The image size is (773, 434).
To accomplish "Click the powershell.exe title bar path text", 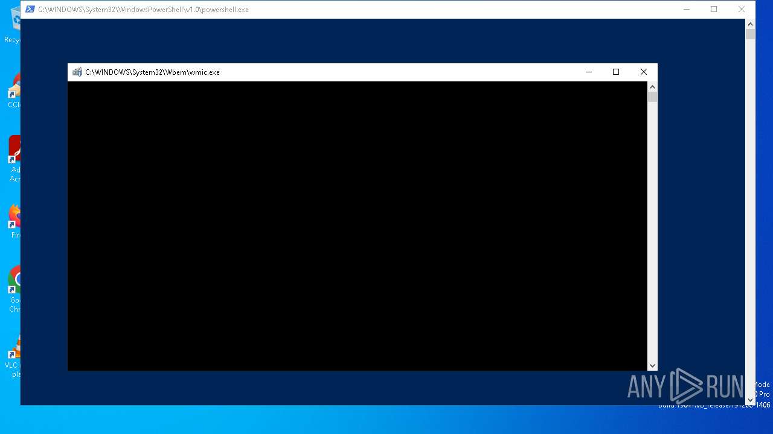I will point(143,9).
